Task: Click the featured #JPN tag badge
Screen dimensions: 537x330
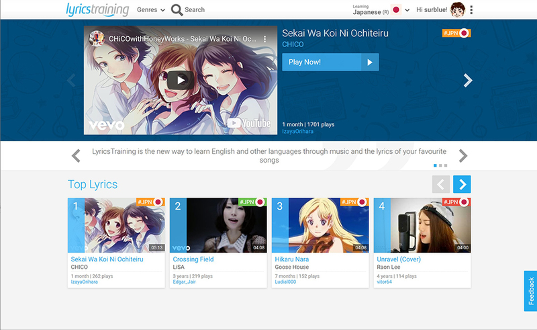Action: click(x=456, y=33)
